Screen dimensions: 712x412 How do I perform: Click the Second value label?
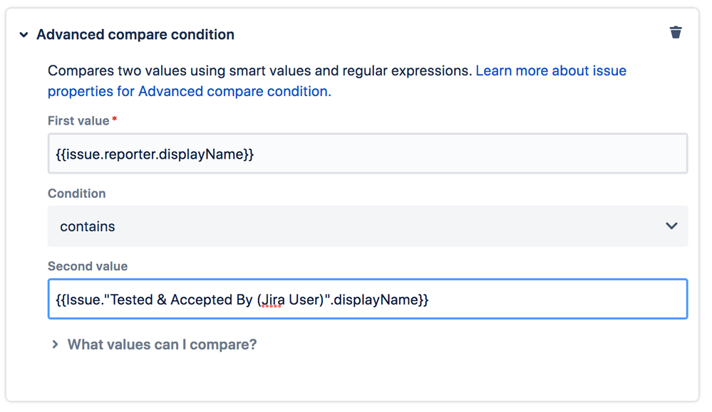coord(88,266)
